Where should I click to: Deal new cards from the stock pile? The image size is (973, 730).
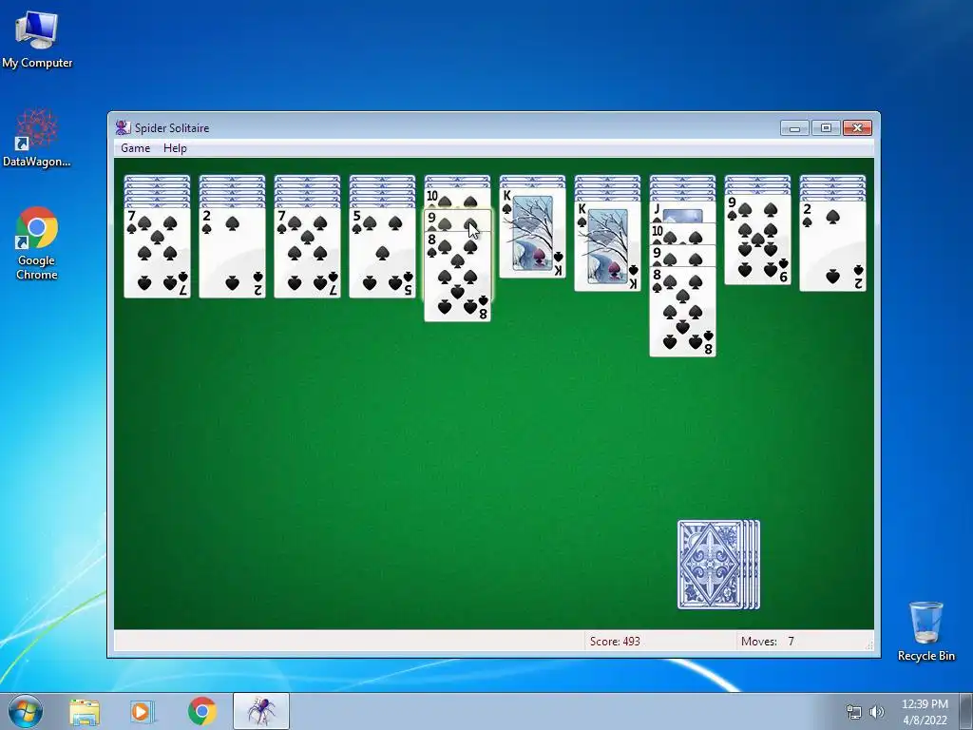718,565
